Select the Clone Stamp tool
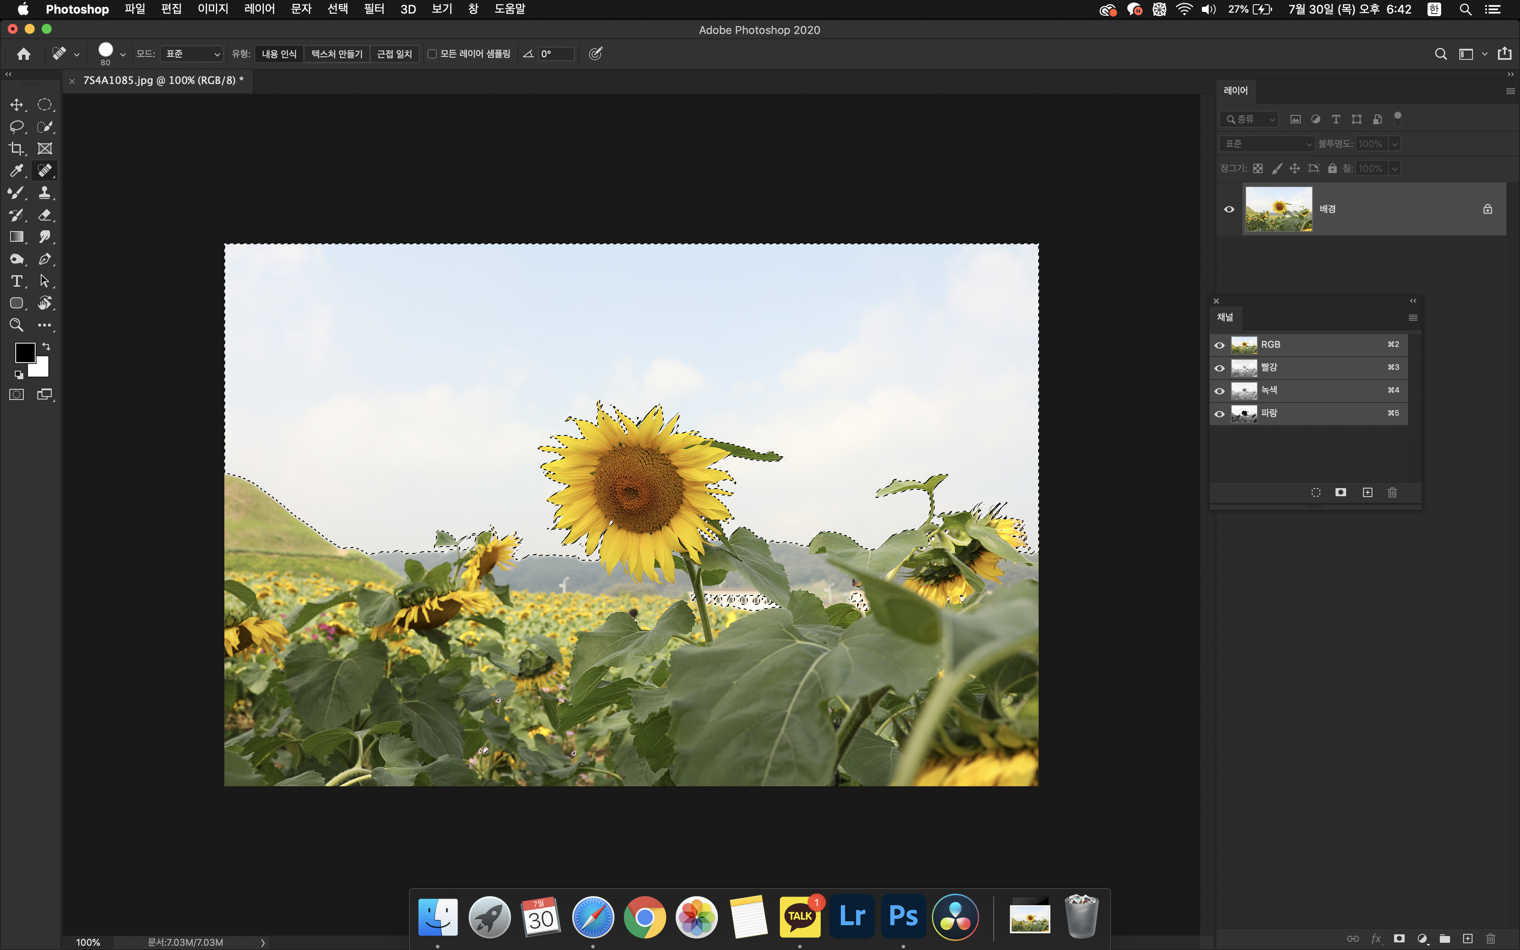This screenshot has height=950, width=1520. [x=45, y=193]
